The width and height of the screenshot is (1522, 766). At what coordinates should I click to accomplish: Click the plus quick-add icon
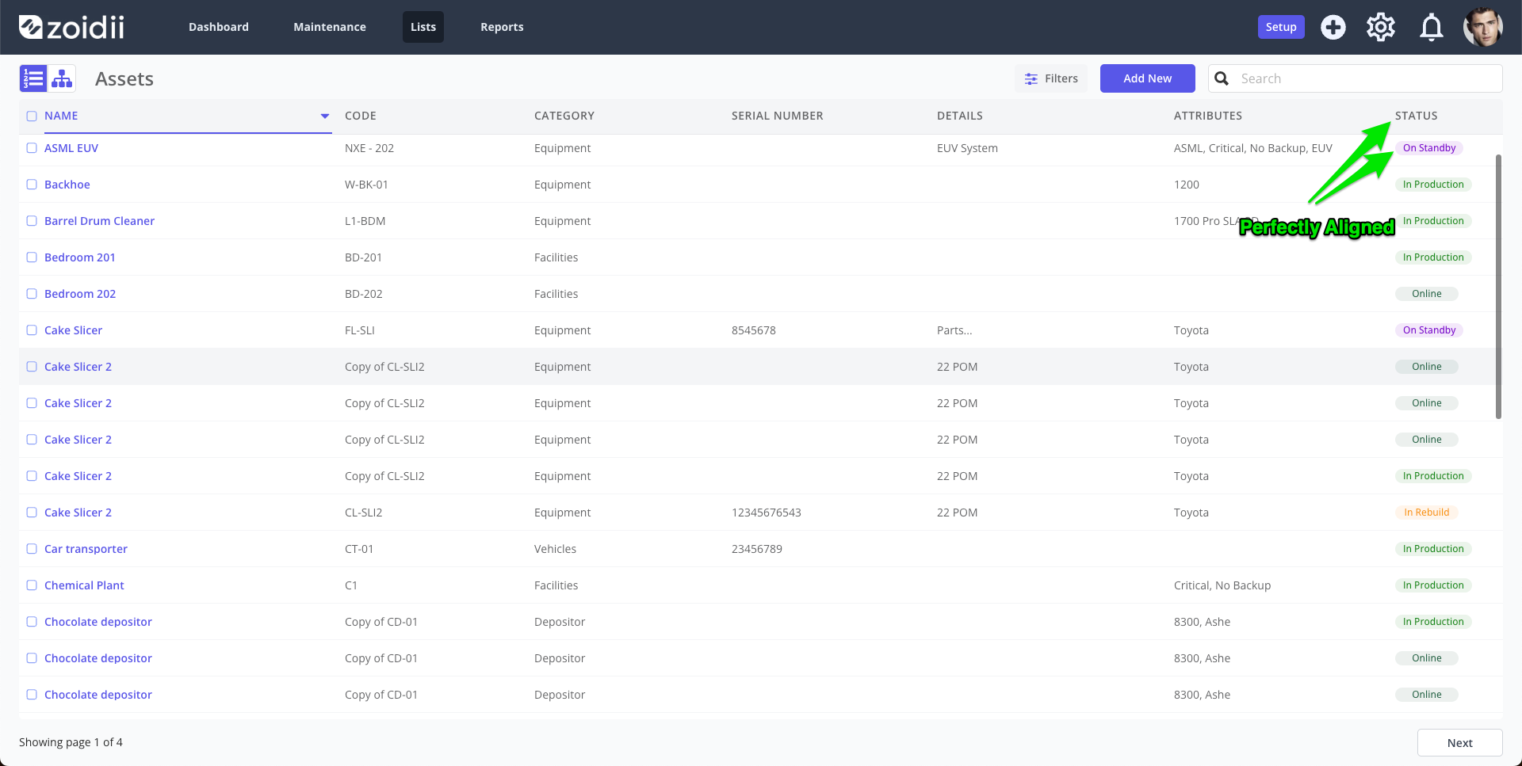click(1333, 27)
